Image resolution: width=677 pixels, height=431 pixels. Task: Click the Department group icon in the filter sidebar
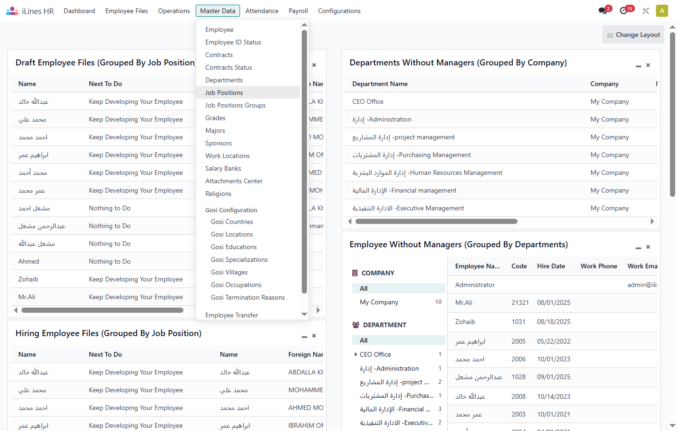click(356, 325)
